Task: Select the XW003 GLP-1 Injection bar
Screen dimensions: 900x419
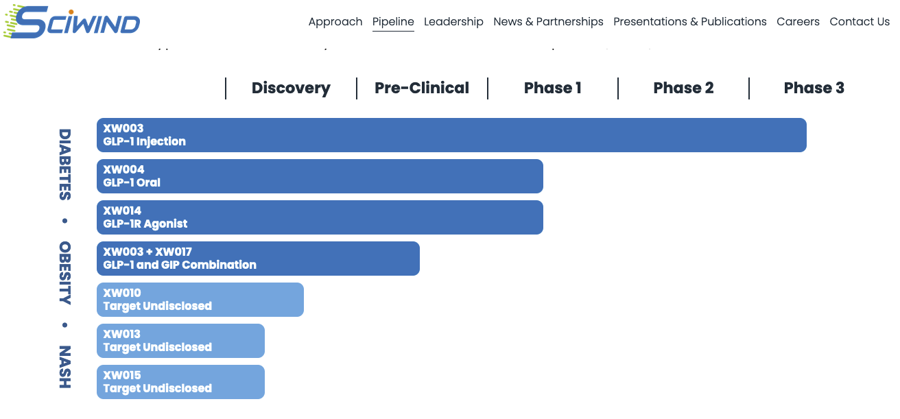Action: pos(451,135)
